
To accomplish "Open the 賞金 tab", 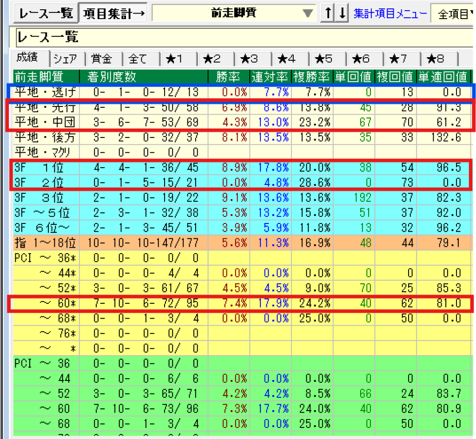I will click(101, 59).
